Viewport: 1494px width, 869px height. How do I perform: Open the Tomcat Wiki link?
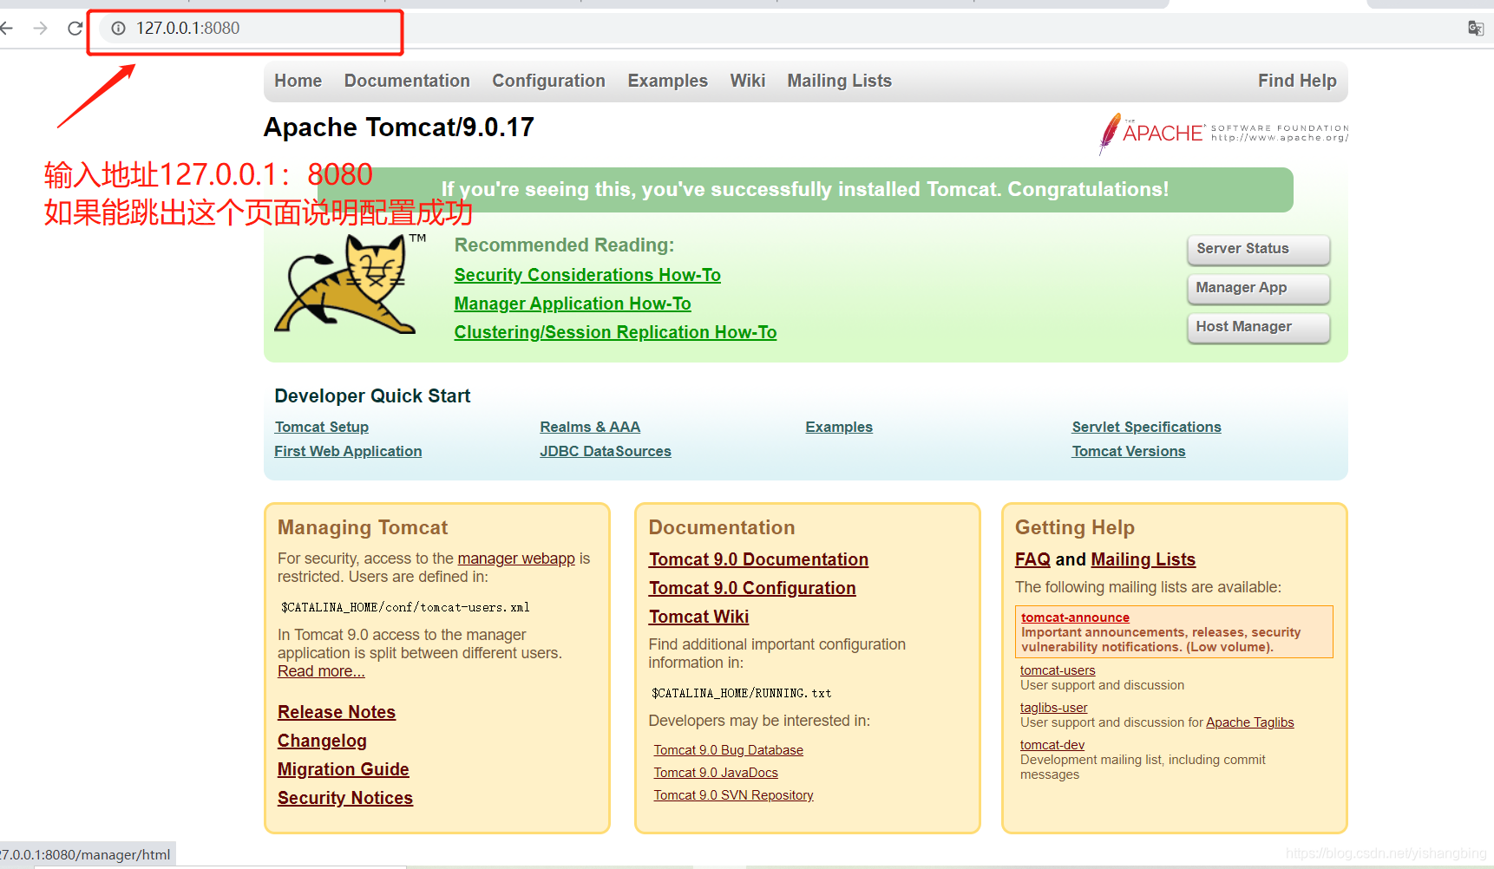(698, 617)
